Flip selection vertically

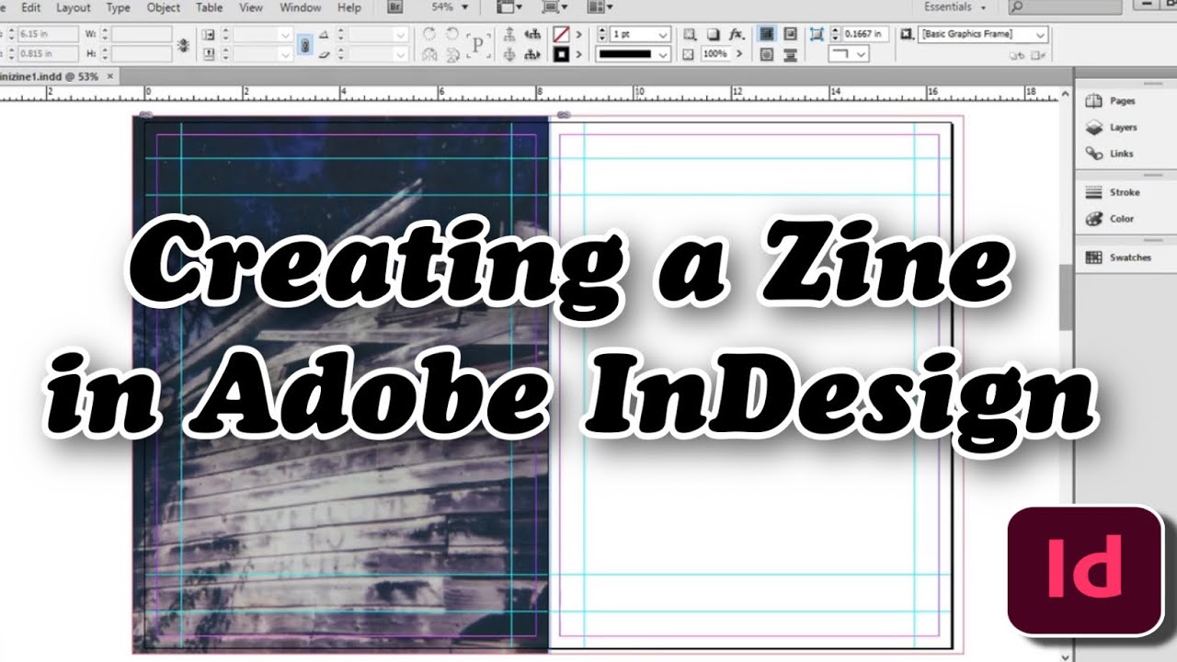coord(452,54)
